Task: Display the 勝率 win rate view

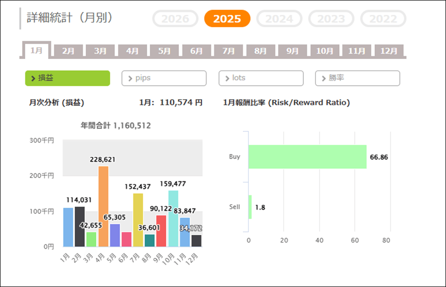Action: 357,78
